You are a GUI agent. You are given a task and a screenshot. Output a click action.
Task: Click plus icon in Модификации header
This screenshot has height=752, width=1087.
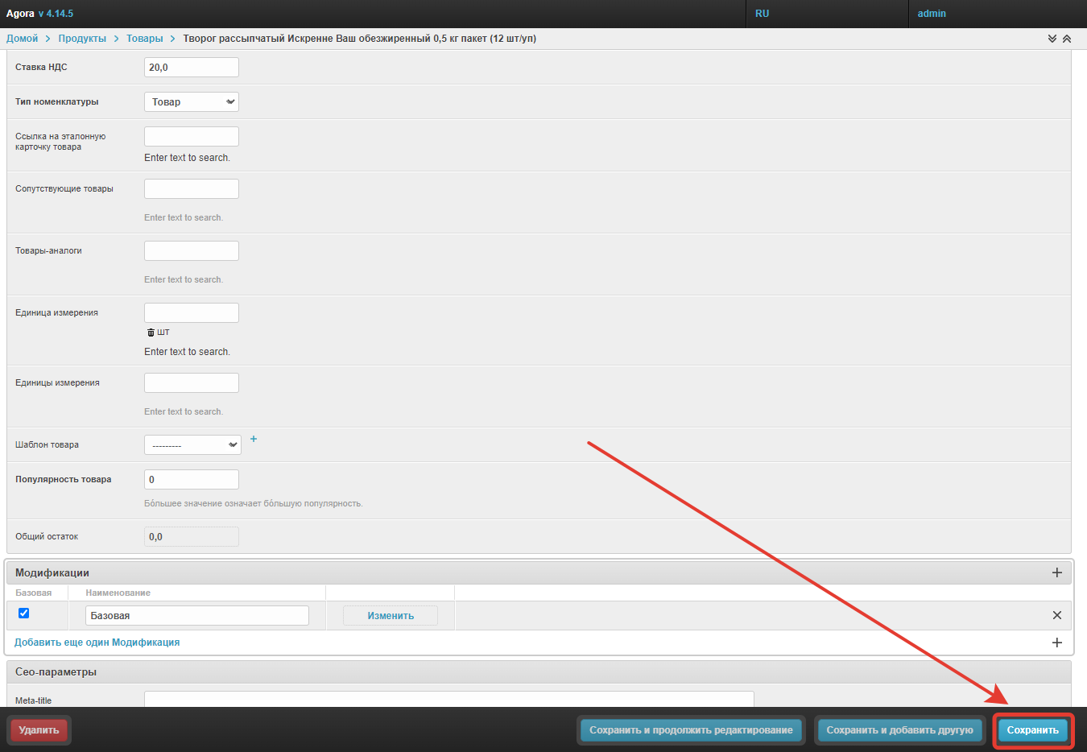1056,572
